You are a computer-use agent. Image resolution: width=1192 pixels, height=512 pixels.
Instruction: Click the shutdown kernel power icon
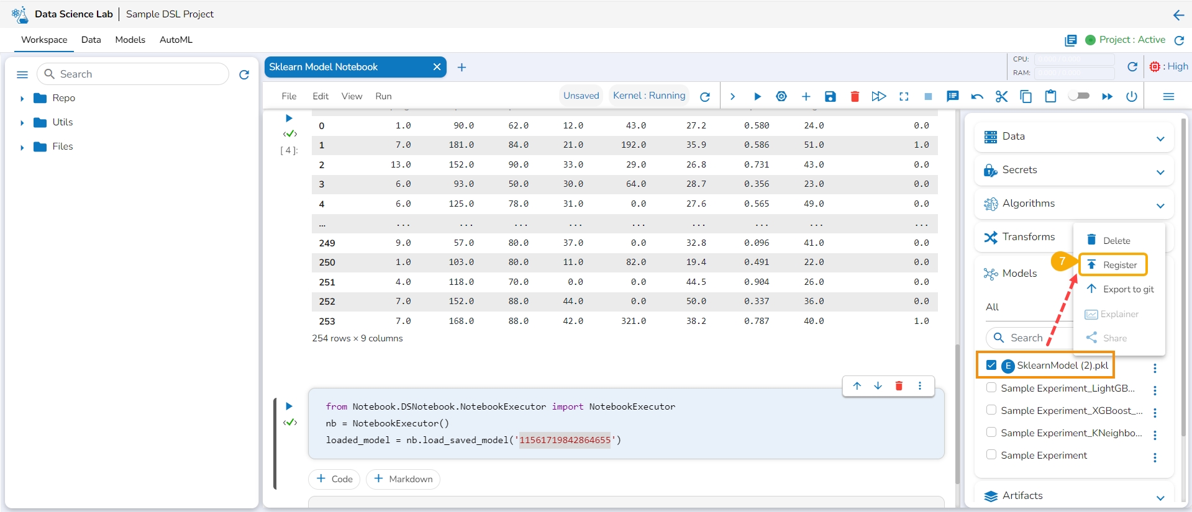pyautogui.click(x=1132, y=96)
